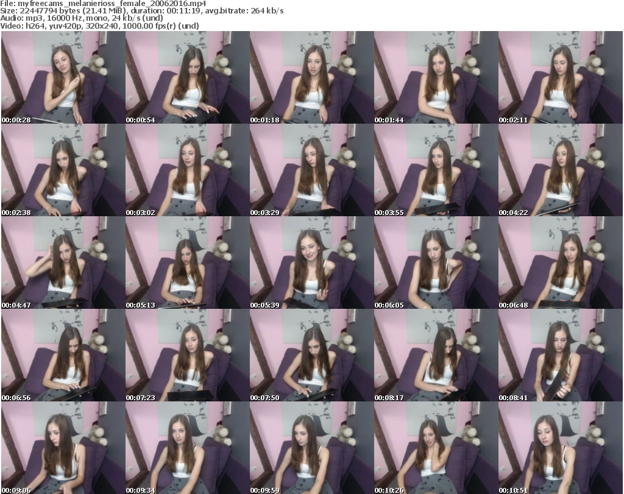The image size is (624, 494).
Task: Select the thumbnail frame stamped 00:10:26
Action: click(x=436, y=448)
